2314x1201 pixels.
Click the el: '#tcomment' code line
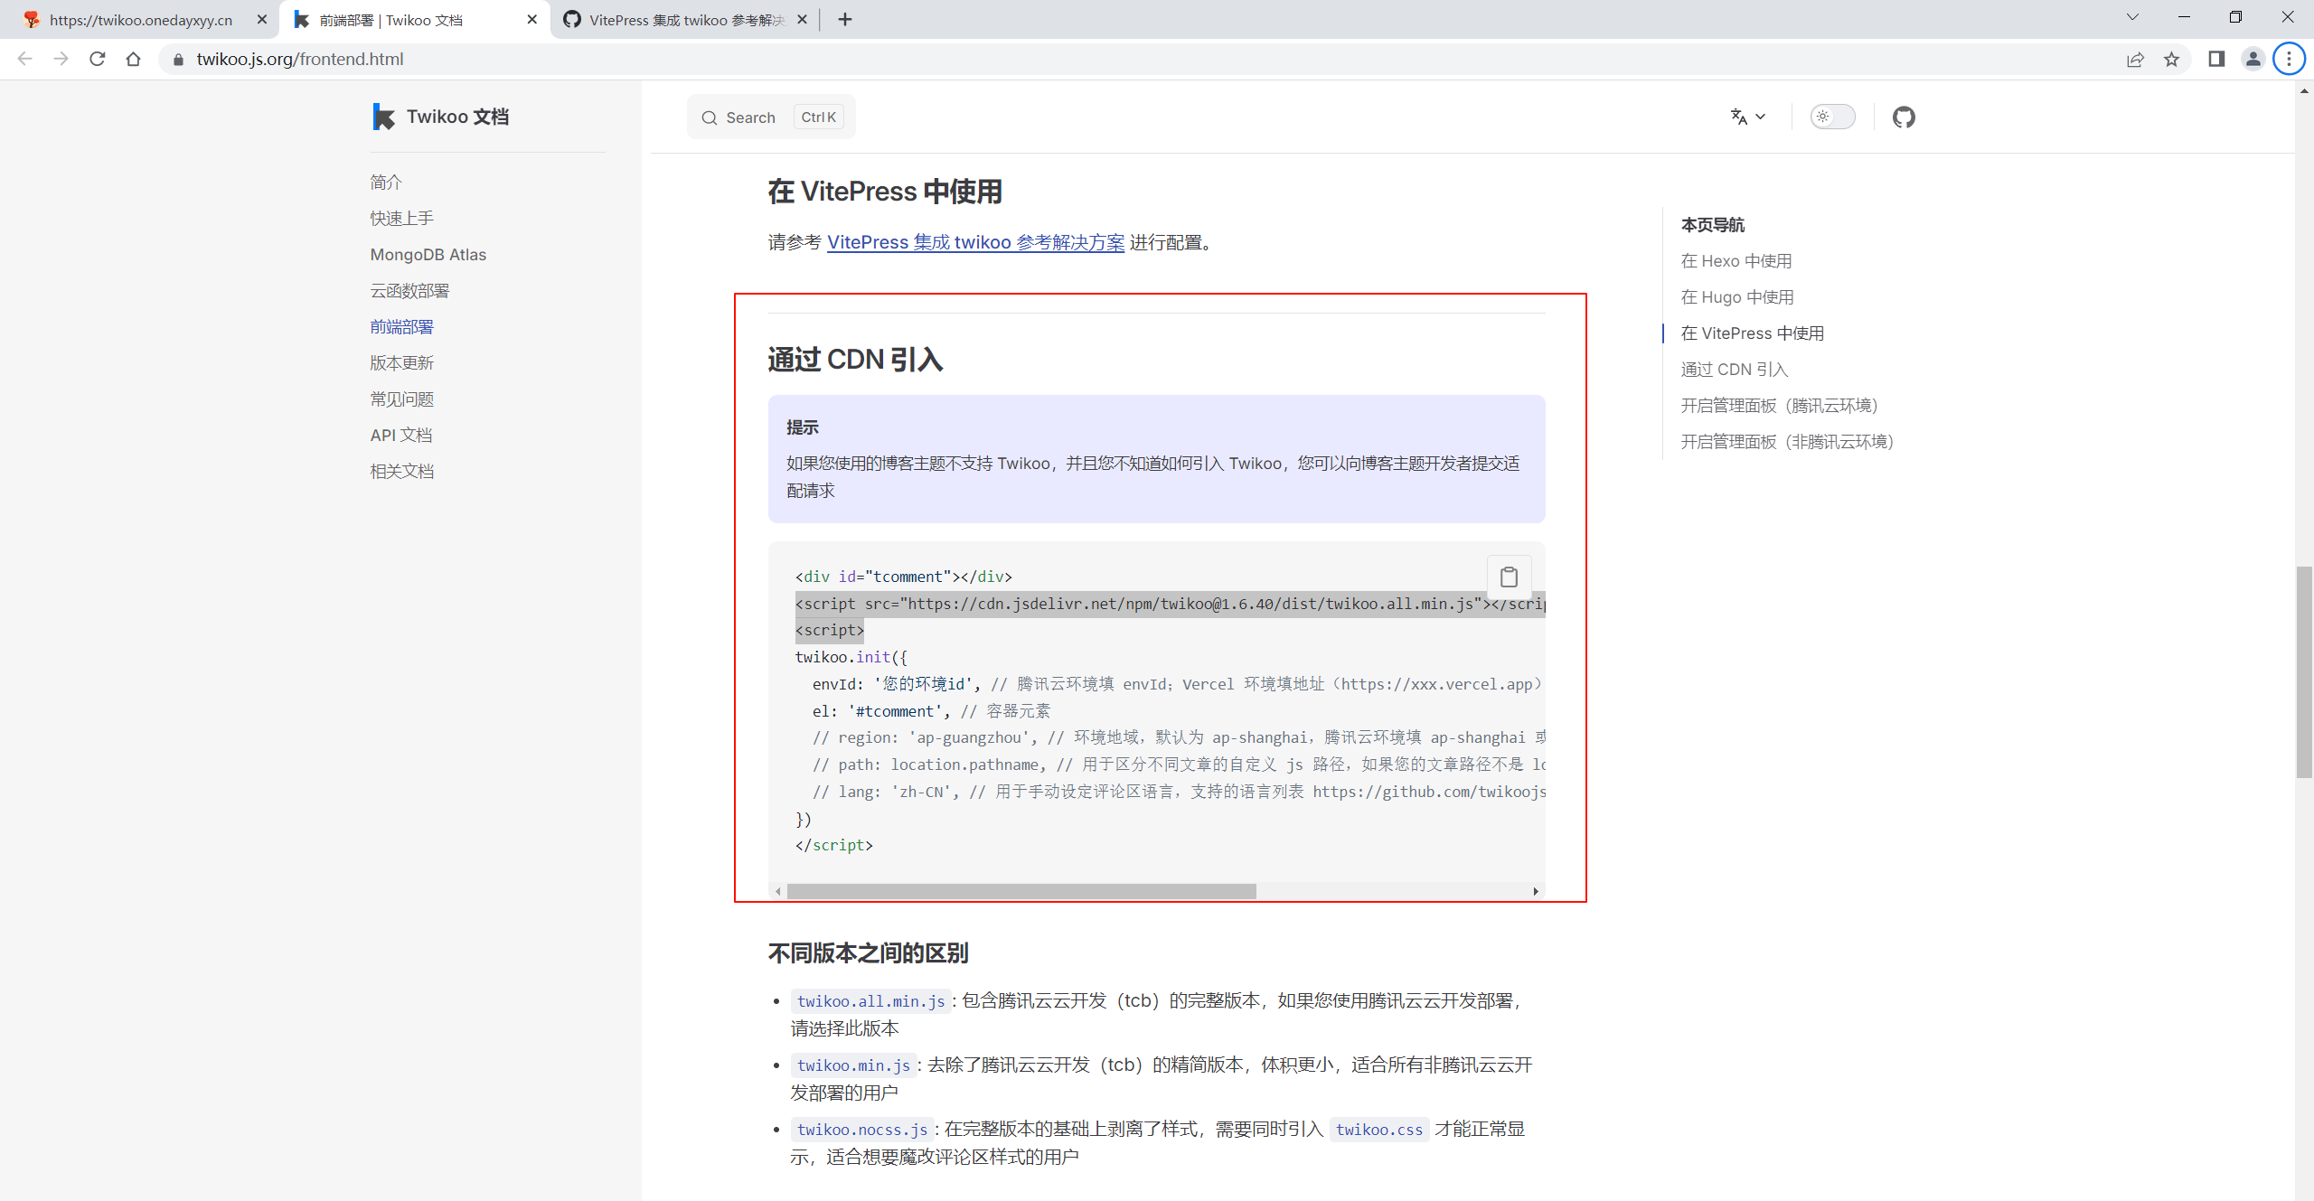931,711
